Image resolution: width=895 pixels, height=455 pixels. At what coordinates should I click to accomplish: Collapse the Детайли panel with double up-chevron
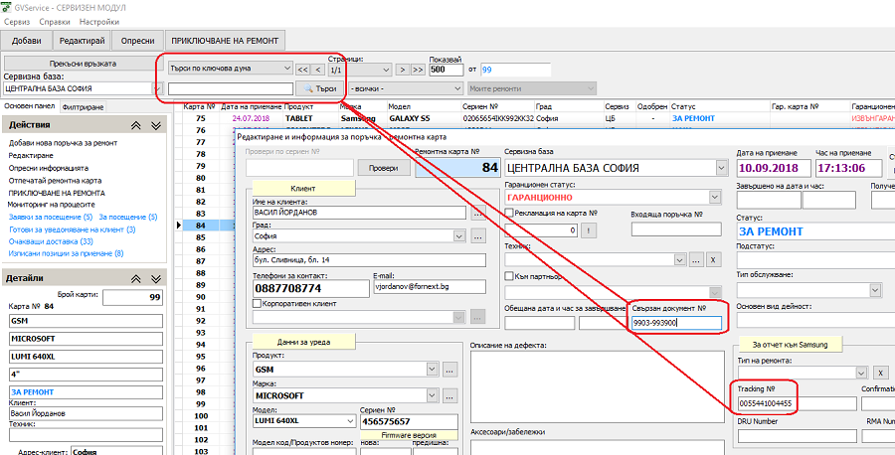tap(136, 279)
